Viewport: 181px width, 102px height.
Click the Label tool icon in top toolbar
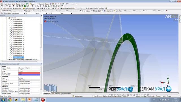click(x=2, y=6)
